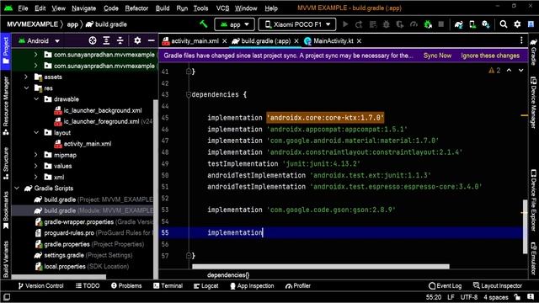Image resolution: width=539 pixels, height=303 pixels.
Task: Open the File menu
Action: 23,8
